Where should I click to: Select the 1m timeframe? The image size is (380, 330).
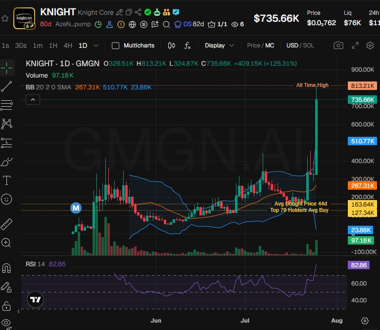[x=38, y=45]
